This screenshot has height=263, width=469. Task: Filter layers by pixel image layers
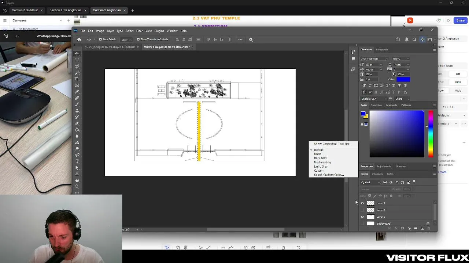point(385,182)
